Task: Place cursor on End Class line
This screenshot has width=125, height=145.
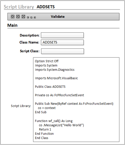Action: (x=42, y=138)
